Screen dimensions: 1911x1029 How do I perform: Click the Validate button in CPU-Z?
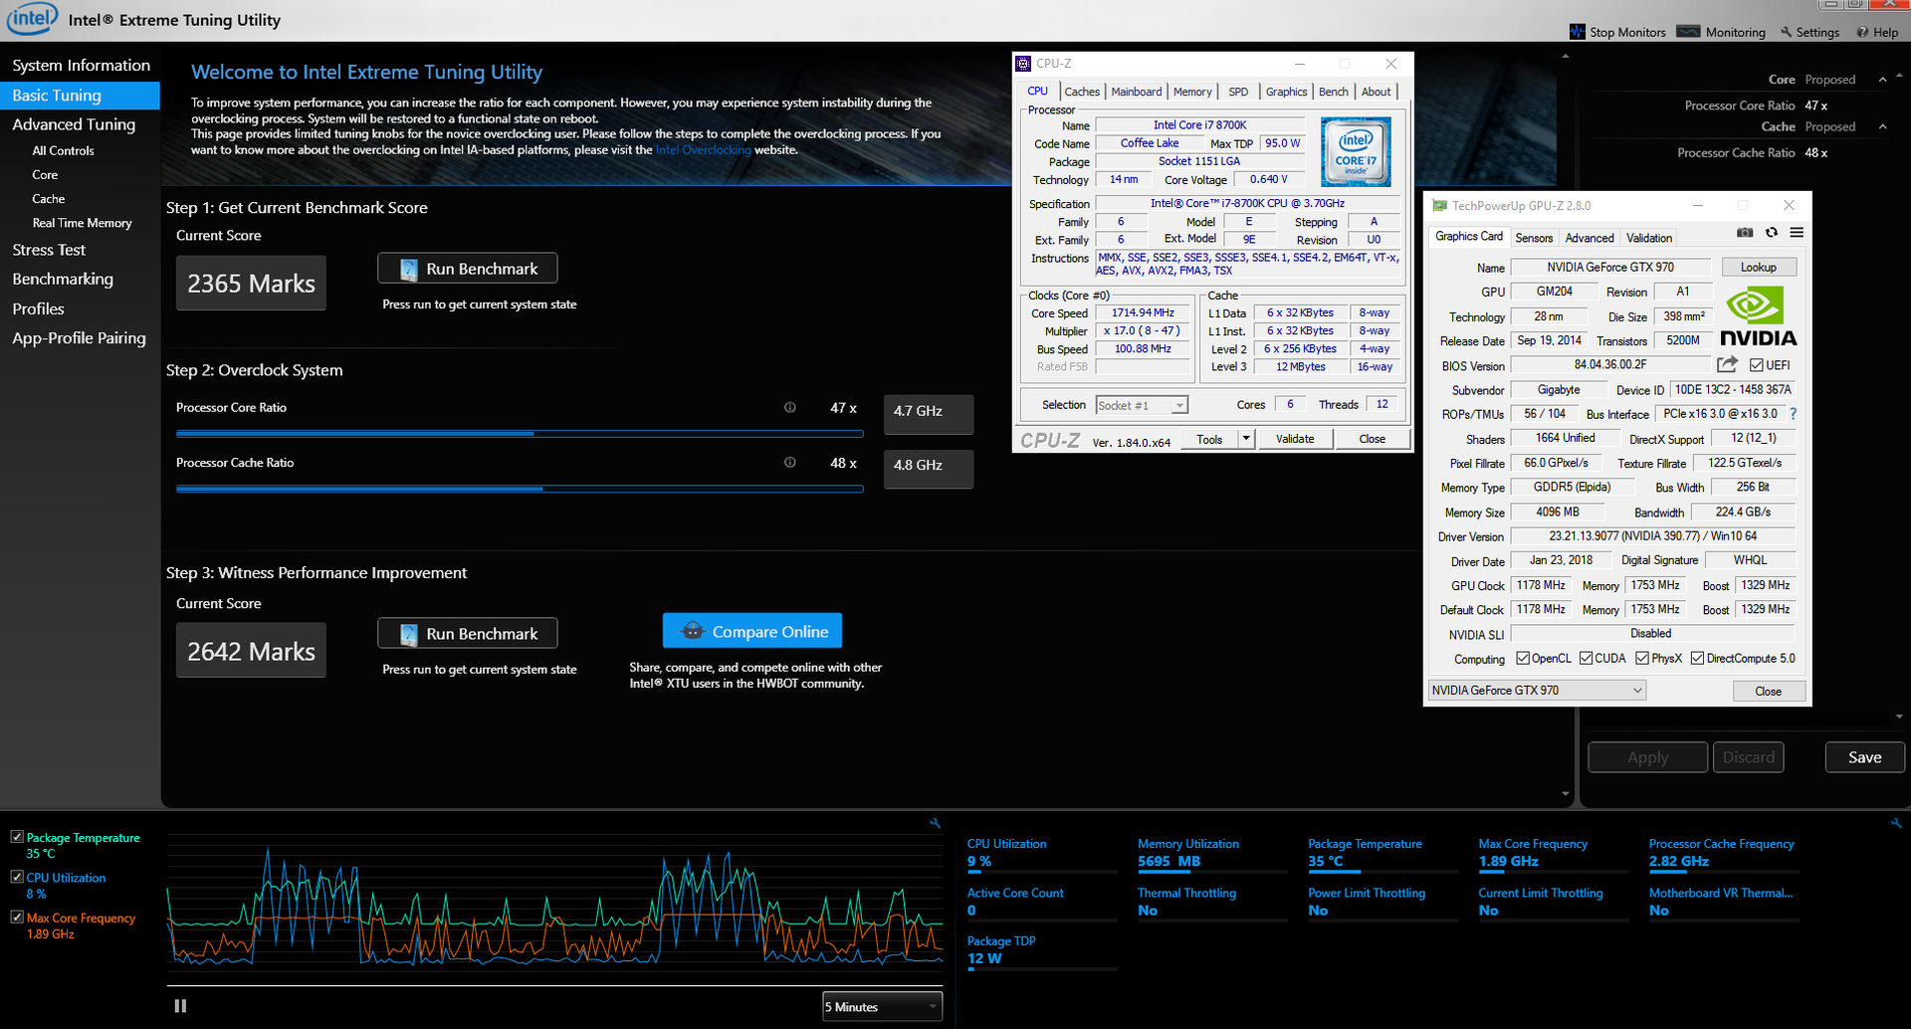click(x=1295, y=439)
